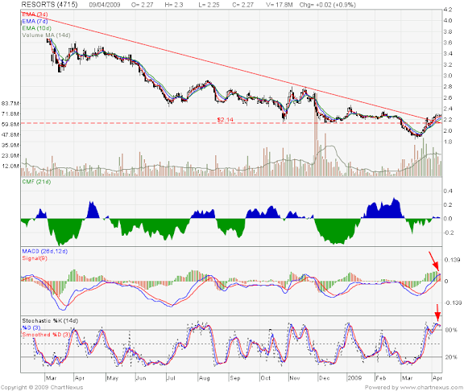Image resolution: width=464 pixels, height=391 pixels.
Task: Click the 59.8M volume axis label
Action: pyautogui.click(x=10, y=125)
